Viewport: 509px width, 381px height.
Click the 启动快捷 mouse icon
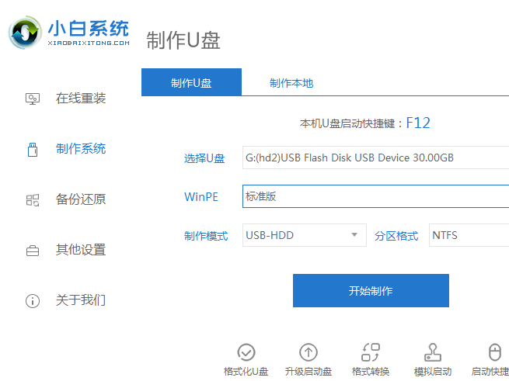(x=495, y=352)
